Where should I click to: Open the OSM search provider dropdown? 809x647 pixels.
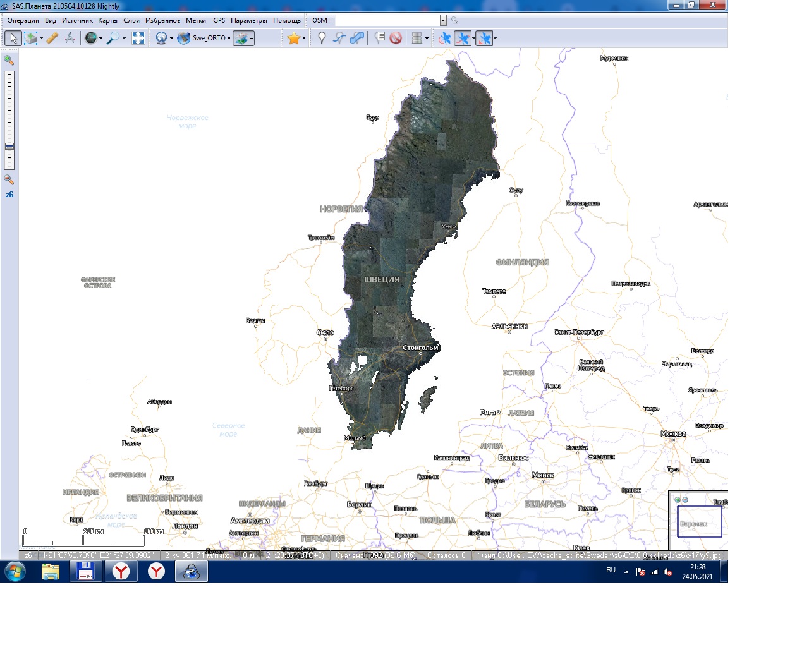[322, 20]
